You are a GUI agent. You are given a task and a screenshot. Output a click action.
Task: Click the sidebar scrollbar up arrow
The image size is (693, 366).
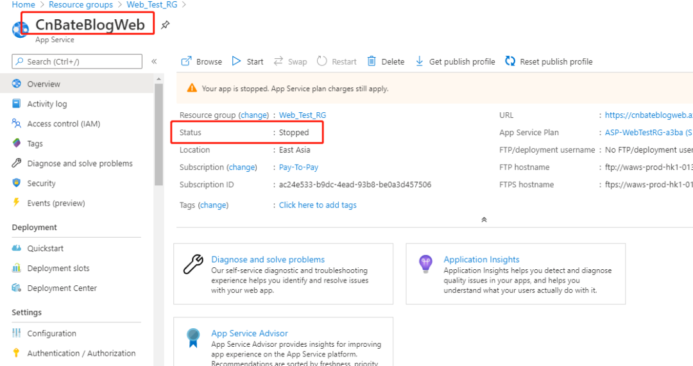(158, 79)
